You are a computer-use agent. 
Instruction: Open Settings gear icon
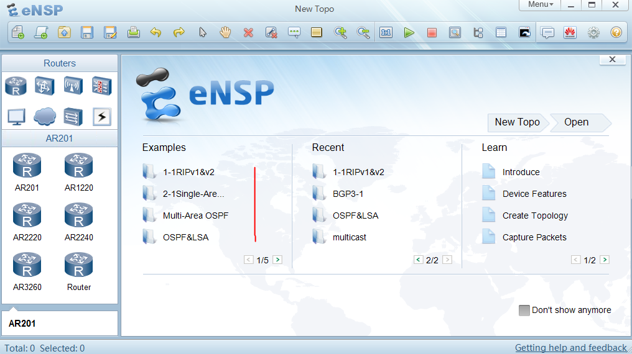(x=593, y=32)
